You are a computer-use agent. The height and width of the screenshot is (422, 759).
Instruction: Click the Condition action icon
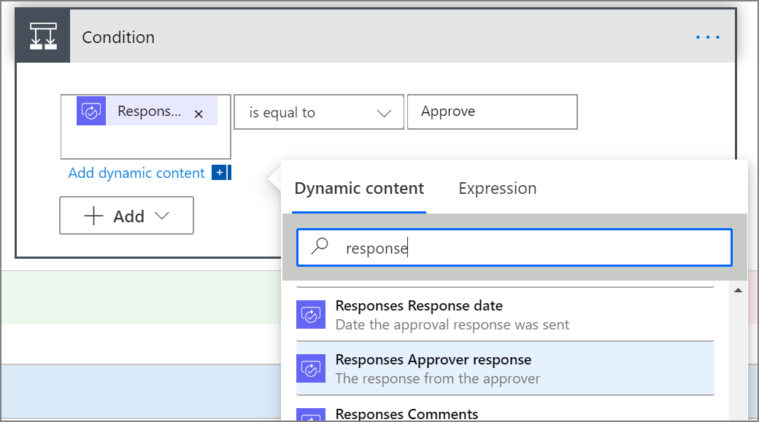[43, 37]
